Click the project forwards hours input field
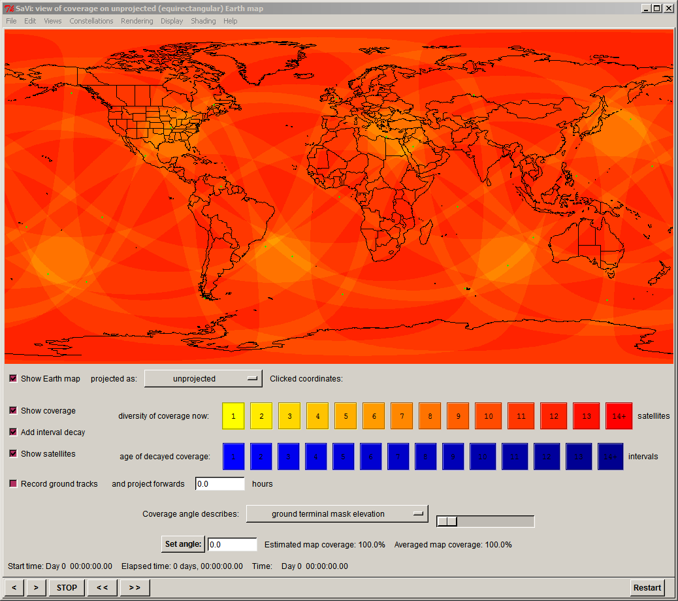 tap(219, 484)
